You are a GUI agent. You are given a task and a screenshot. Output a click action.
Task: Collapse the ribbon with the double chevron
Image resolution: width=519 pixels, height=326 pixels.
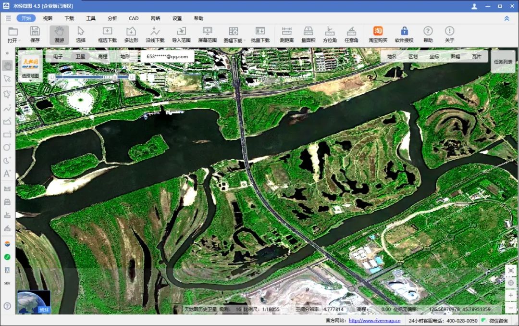507,19
